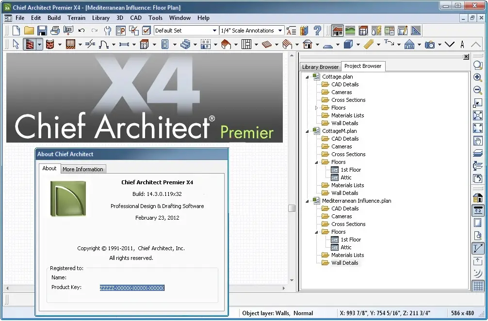The image size is (488, 321).
Task: Select the yellow ruler Dimension tool
Action: click(368, 45)
